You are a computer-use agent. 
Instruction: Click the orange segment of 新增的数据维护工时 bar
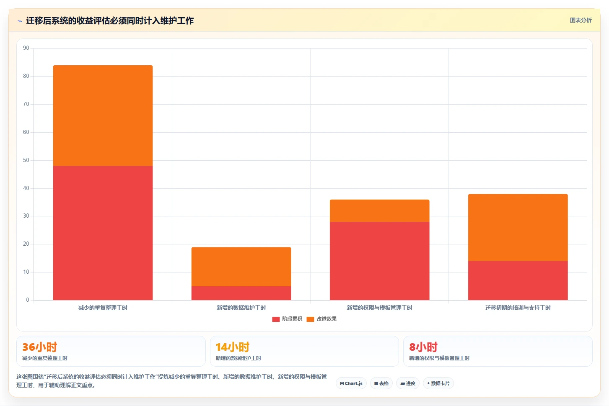pos(241,267)
